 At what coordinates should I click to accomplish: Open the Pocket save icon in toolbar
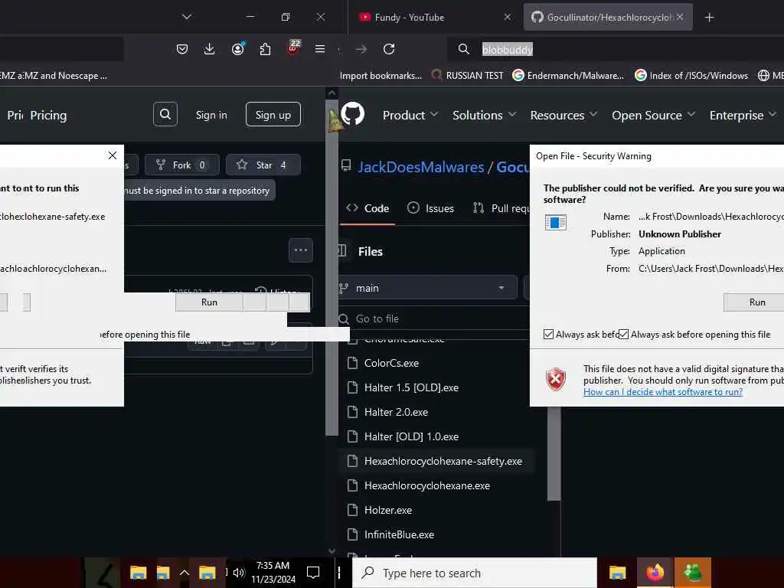click(182, 49)
